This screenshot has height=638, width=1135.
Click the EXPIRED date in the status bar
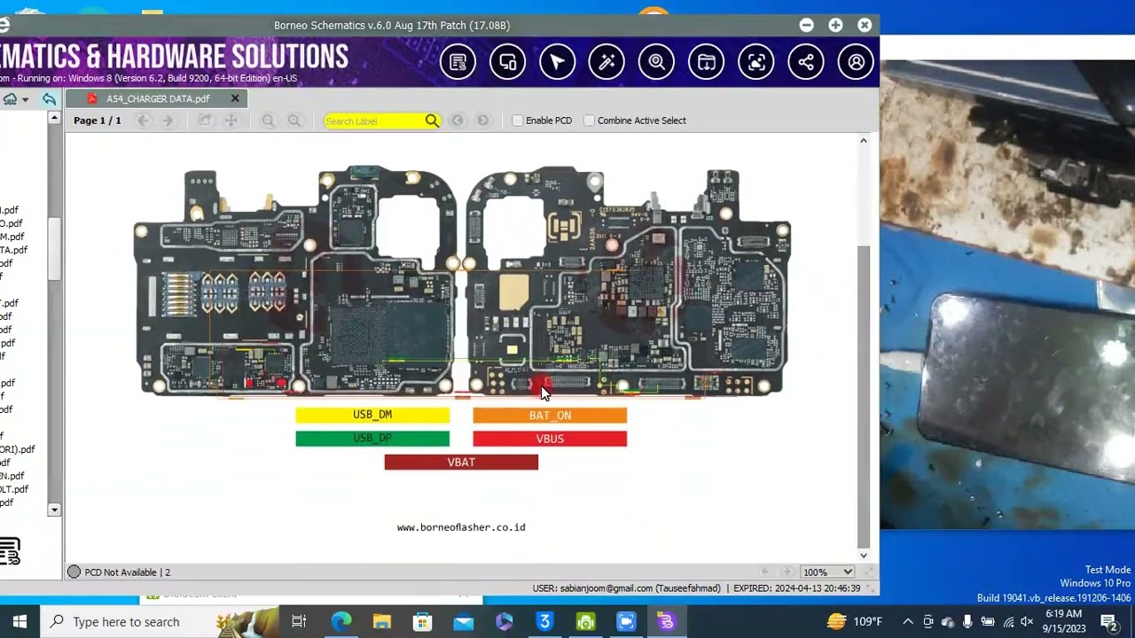(x=796, y=588)
